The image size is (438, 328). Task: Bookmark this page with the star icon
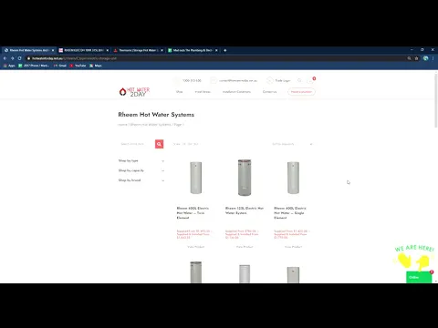(x=416, y=58)
